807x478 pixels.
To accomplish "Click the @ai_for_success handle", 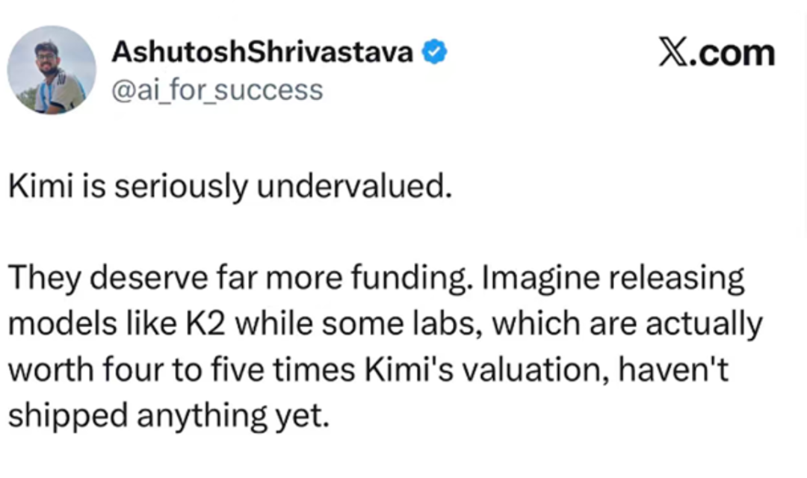I will coord(217,90).
